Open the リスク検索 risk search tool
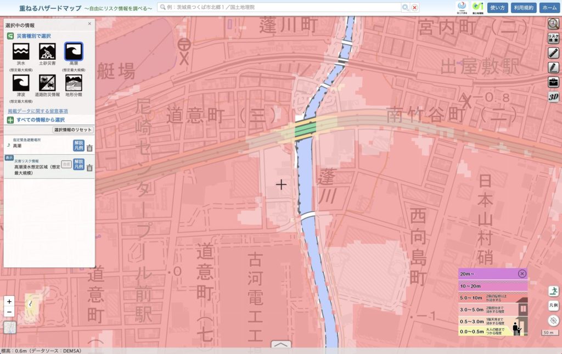This screenshot has height=354, width=562. pyautogui.click(x=553, y=38)
